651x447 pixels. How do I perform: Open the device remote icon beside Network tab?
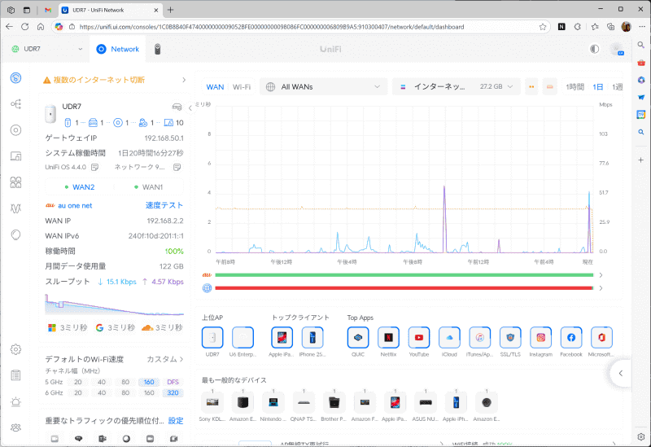[x=157, y=49]
